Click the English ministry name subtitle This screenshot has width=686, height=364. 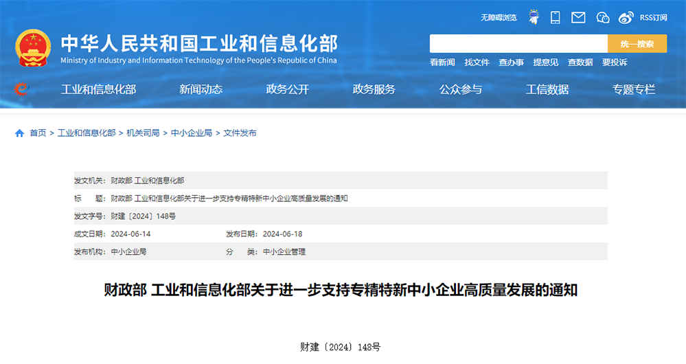click(198, 60)
